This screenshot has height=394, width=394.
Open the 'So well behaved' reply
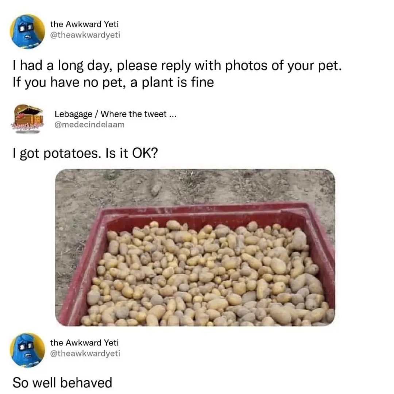click(62, 383)
